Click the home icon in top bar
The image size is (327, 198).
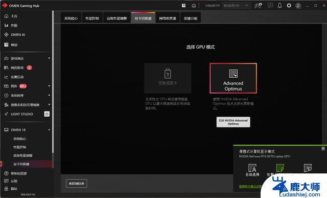click(x=194, y=6)
